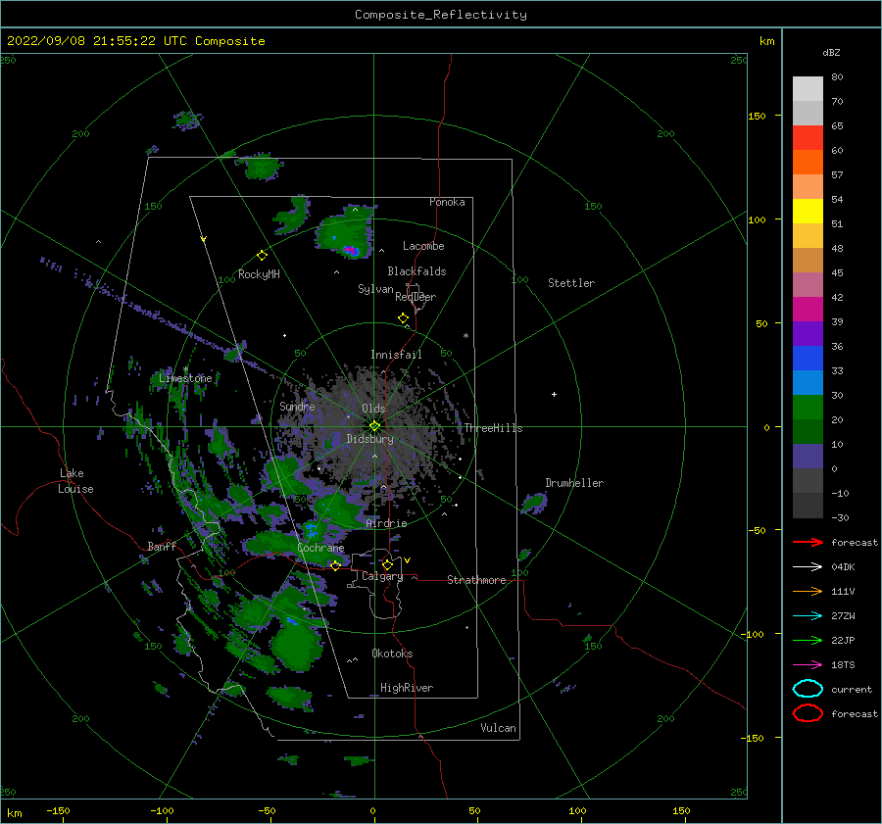Click the Blackfalds label on the map
The height and width of the screenshot is (824, 882).
(x=416, y=271)
